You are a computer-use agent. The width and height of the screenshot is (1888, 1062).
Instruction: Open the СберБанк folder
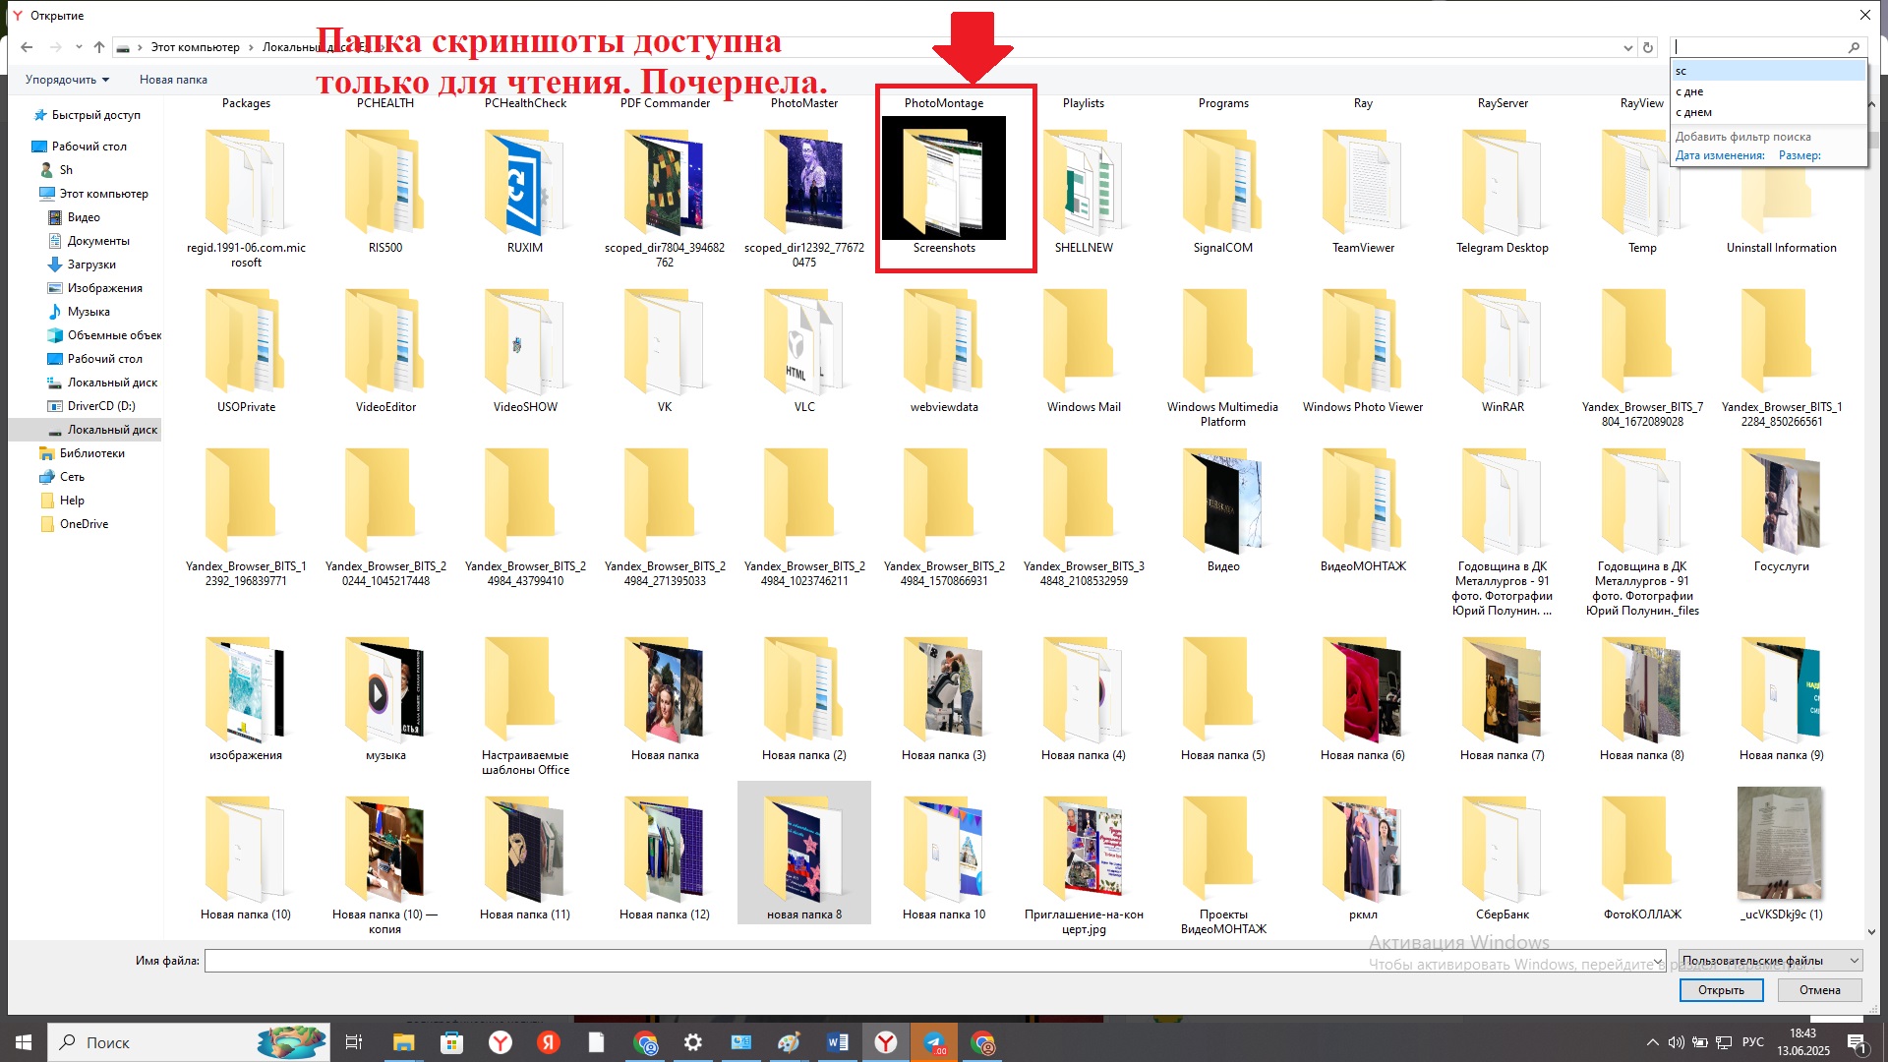point(1503,859)
